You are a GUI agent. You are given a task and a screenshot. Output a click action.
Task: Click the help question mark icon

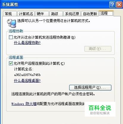112,4
